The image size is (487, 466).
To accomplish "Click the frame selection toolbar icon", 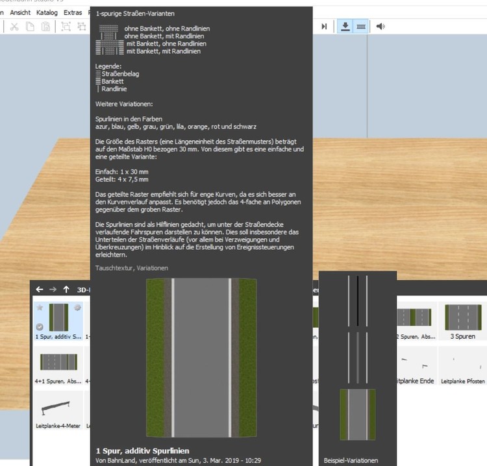I will (x=66, y=27).
